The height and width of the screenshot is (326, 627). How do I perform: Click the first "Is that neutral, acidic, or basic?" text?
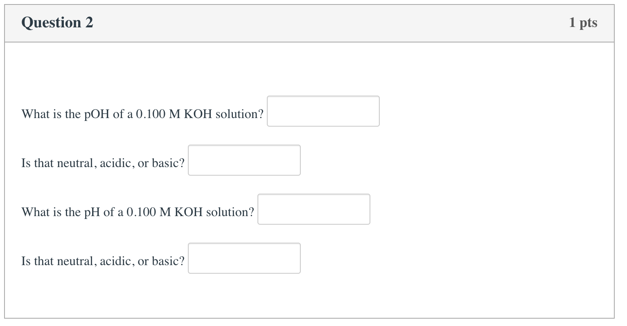pos(103,163)
